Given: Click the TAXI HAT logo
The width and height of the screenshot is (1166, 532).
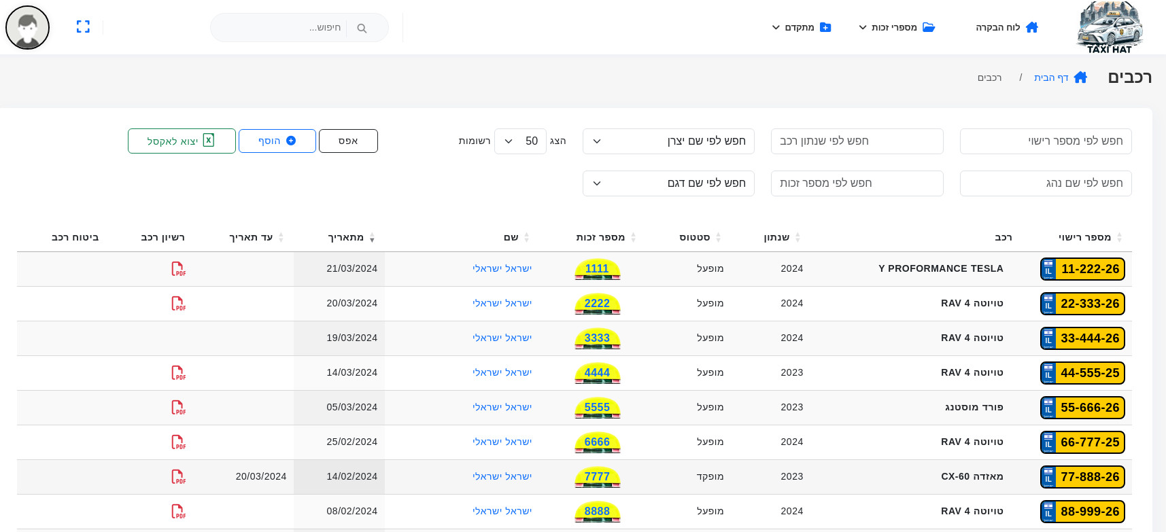Looking at the screenshot, I should (1110, 27).
